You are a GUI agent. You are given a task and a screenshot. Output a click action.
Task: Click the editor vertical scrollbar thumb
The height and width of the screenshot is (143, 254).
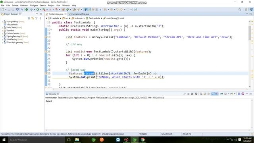click(x=250, y=33)
